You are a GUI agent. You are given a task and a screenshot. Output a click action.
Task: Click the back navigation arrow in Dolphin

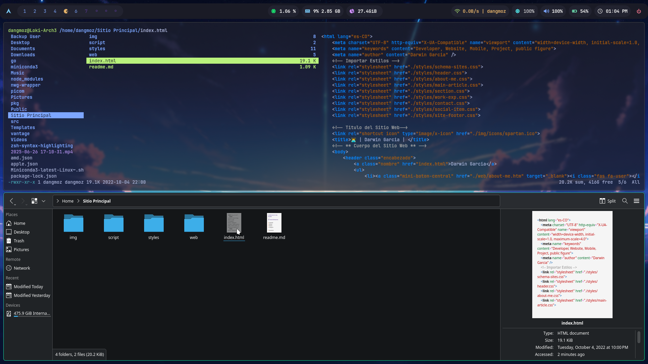[x=12, y=201]
